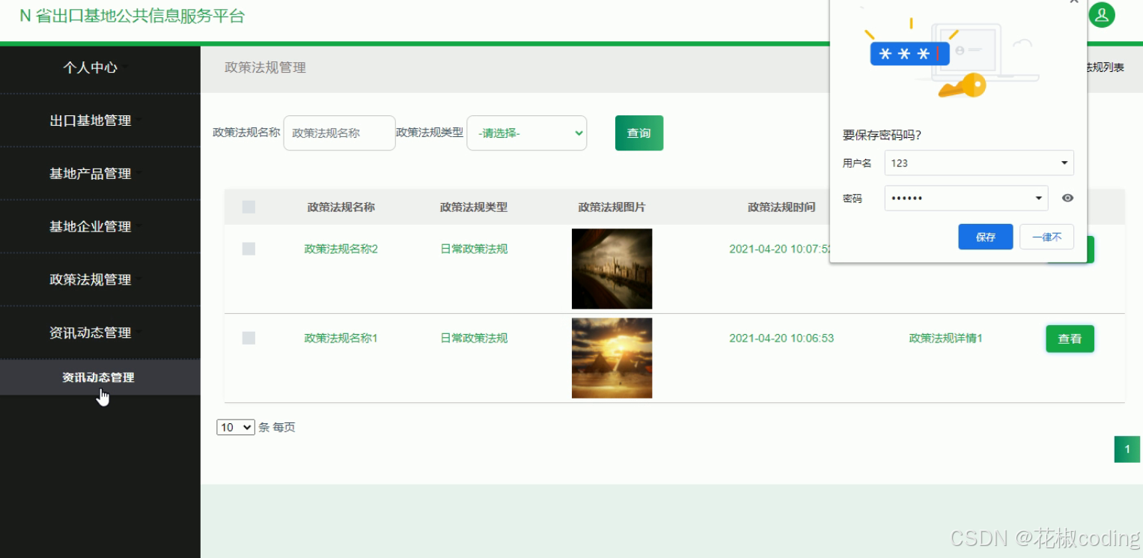The height and width of the screenshot is (558, 1143).
Task: Click 政策法规详情1 cell text
Action: pos(945,338)
